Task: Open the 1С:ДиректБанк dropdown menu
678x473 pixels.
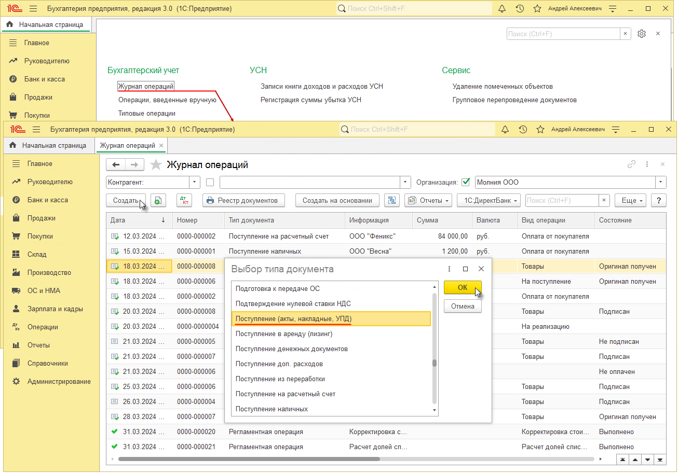Action: [x=489, y=201]
